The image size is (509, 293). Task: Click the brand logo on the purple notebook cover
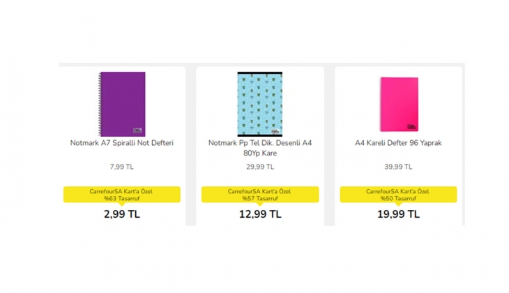(x=138, y=131)
